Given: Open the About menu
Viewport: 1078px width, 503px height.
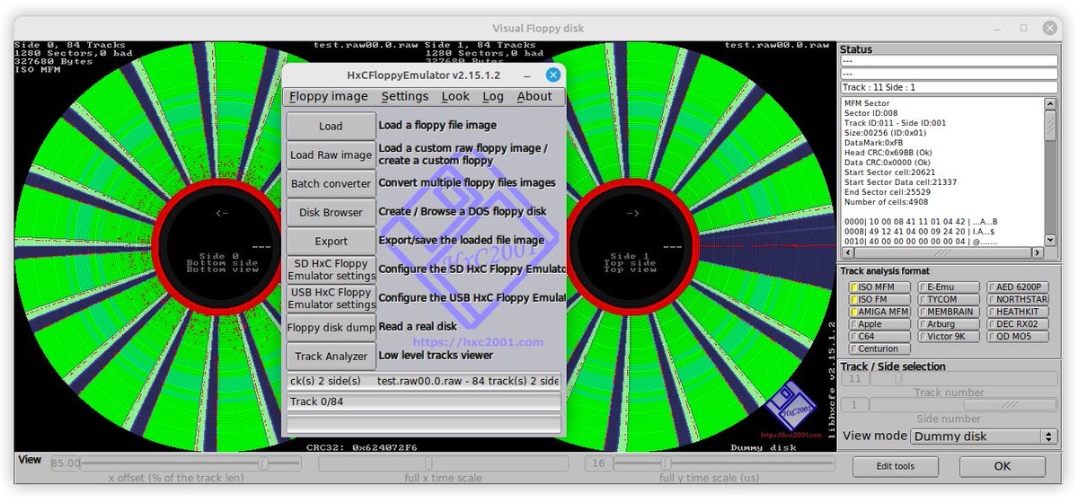Looking at the screenshot, I should tap(535, 96).
